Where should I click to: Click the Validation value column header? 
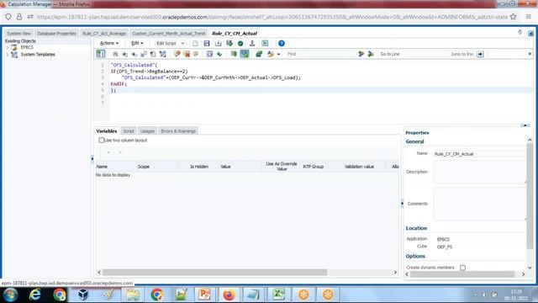click(x=364, y=167)
